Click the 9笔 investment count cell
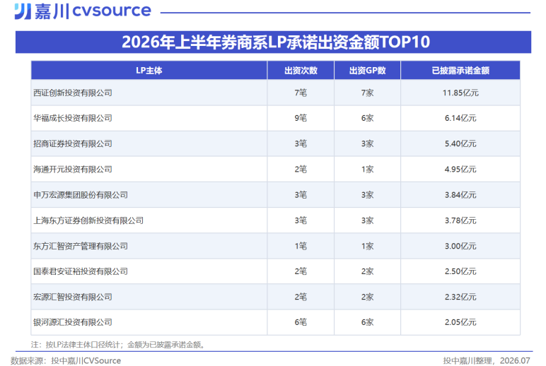The height and width of the screenshot is (366, 546). tap(301, 118)
